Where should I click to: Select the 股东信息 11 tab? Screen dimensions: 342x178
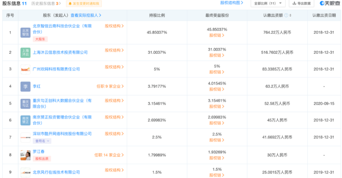(x=14, y=3)
